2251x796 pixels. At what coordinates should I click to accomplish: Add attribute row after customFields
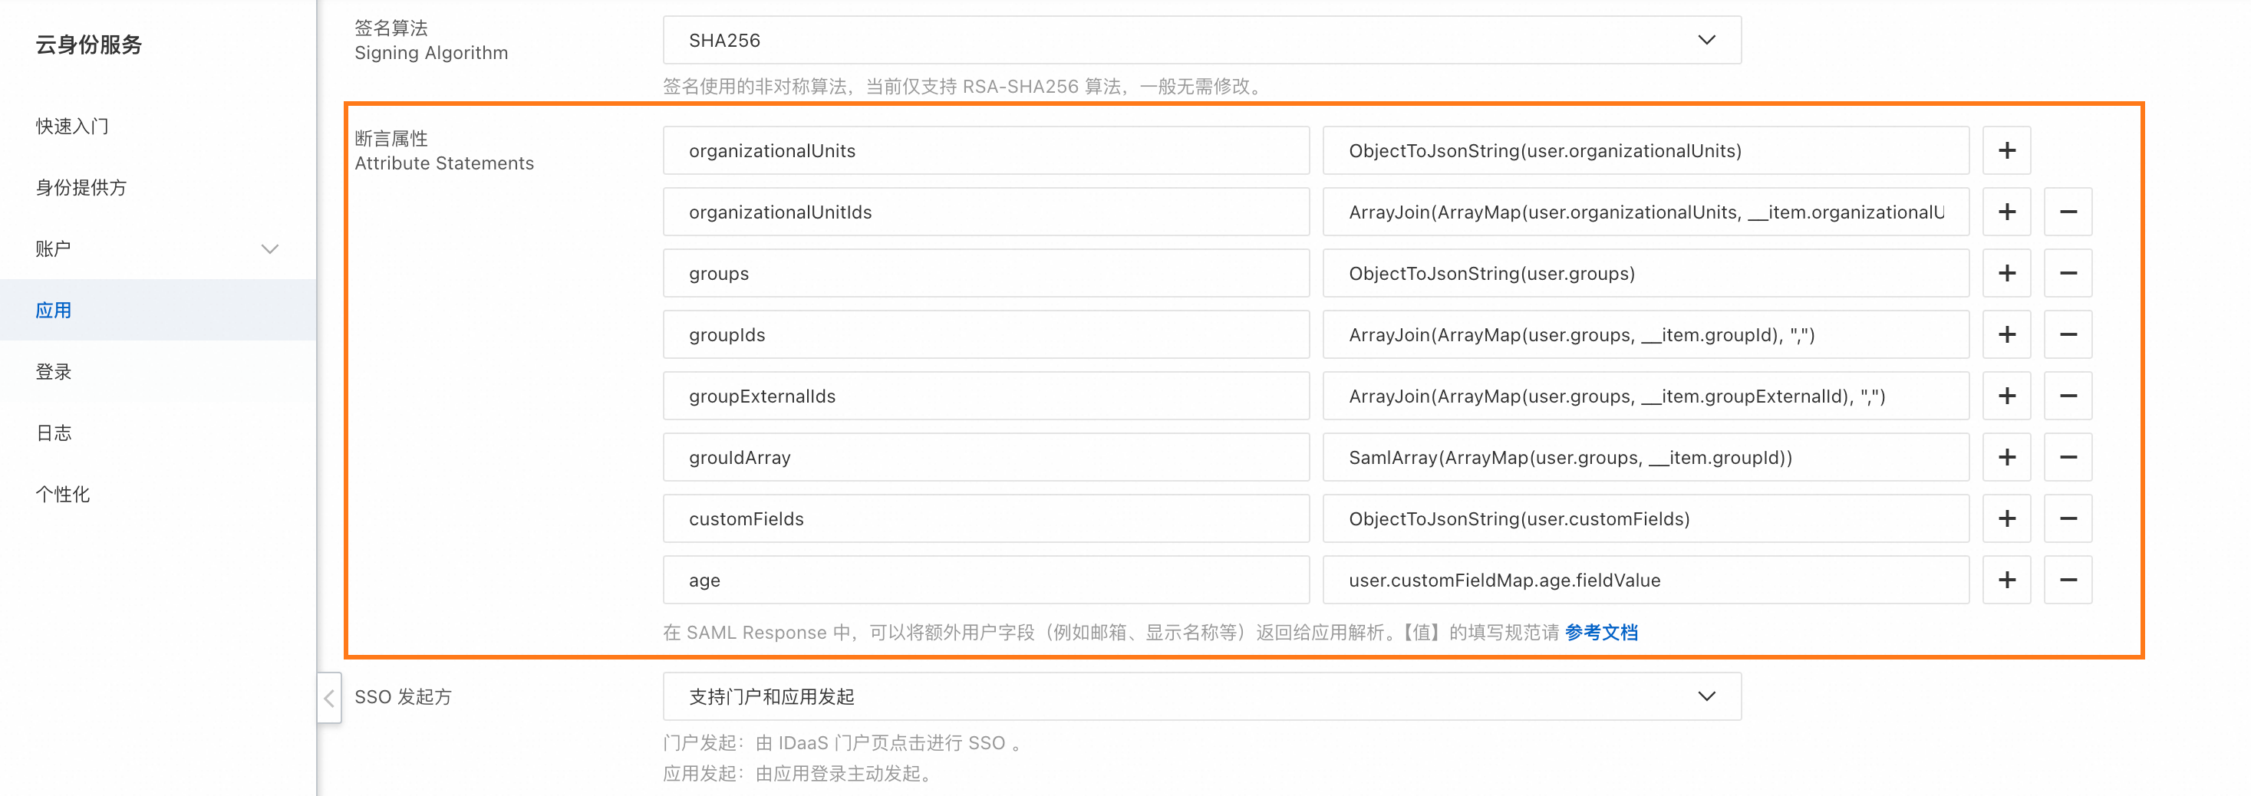[x=2006, y=518]
